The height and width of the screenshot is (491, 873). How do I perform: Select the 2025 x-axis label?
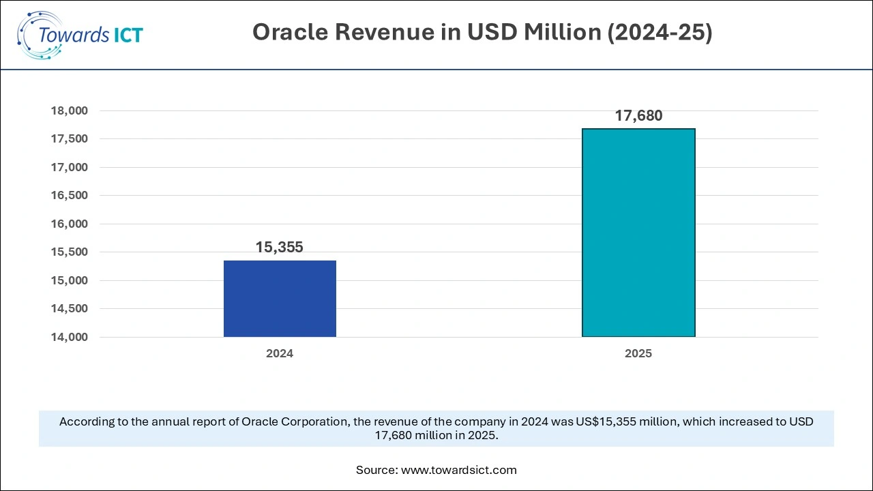(638, 353)
